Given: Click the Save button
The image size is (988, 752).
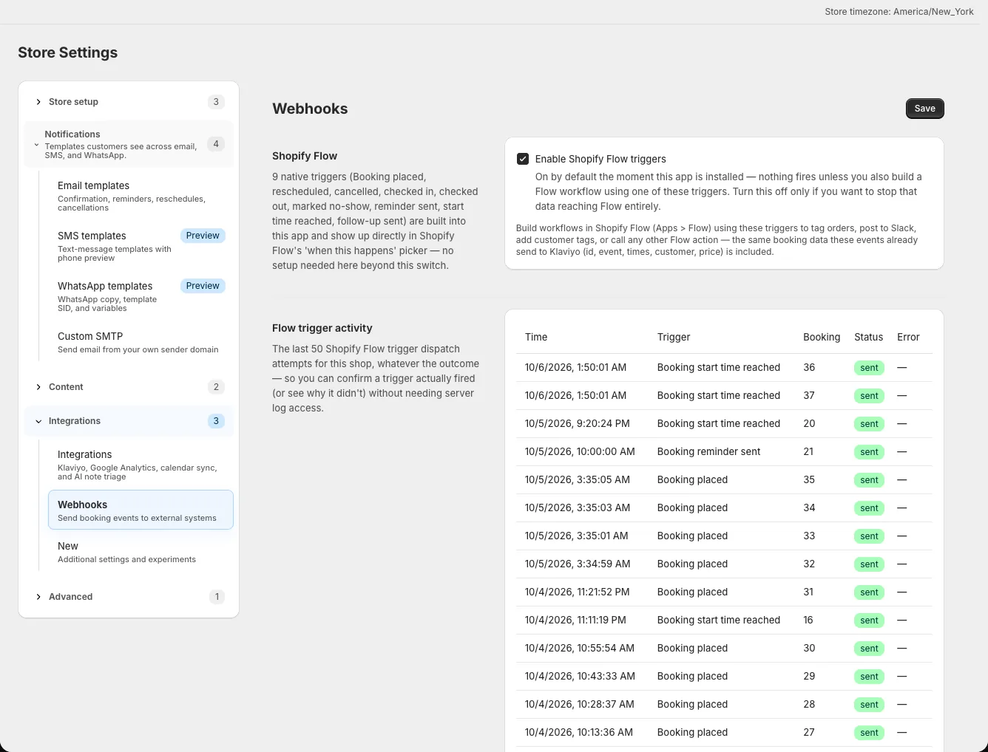Looking at the screenshot, I should click(924, 109).
